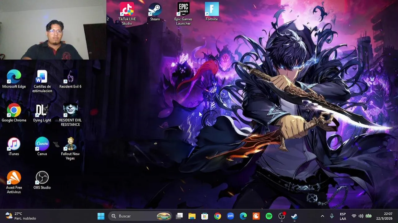Image resolution: width=398 pixels, height=223 pixels.
Task: Select Avast Free Antivirus icon
Action: (x=14, y=182)
